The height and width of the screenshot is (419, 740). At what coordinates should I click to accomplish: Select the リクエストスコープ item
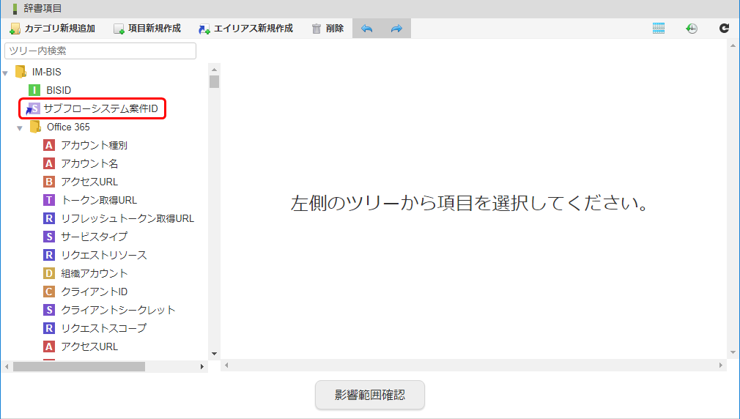pos(104,328)
